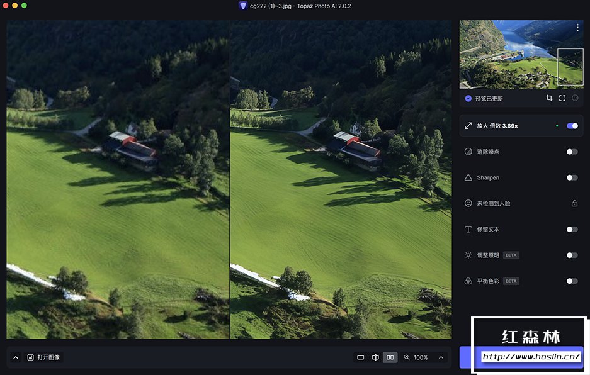Click the 预览已更新 preview status label
590x375 pixels.
(x=489, y=99)
